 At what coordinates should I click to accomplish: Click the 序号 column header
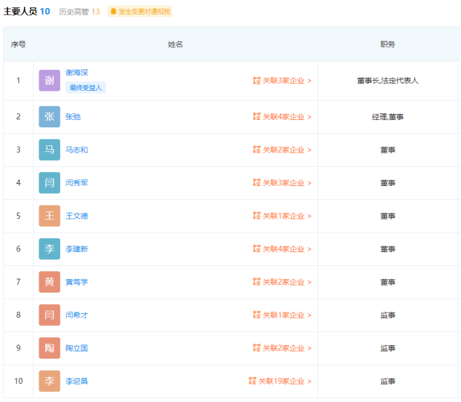18,45
